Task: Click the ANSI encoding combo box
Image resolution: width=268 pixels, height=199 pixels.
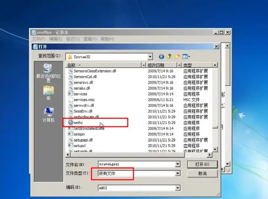Action: pyautogui.click(x=139, y=188)
